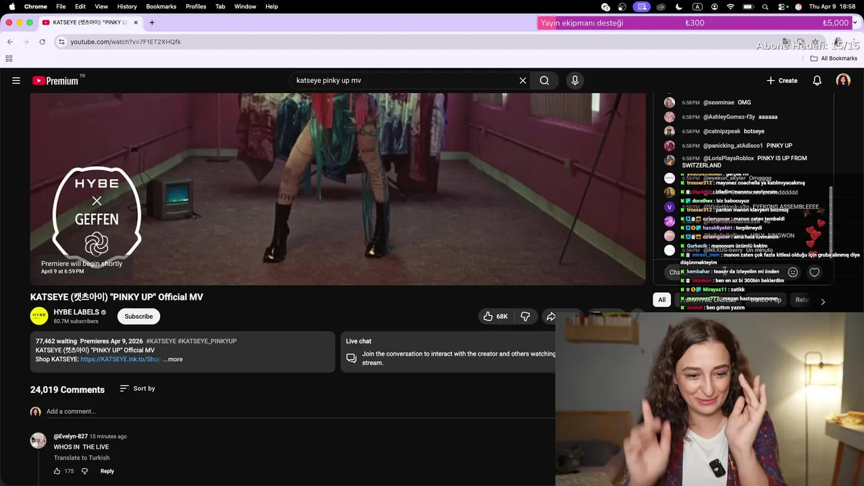The height and width of the screenshot is (486, 864).
Task: Open Create menu in YouTube header
Action: [x=782, y=80]
